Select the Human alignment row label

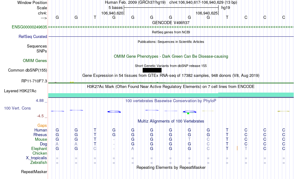pyautogui.click(x=41, y=130)
